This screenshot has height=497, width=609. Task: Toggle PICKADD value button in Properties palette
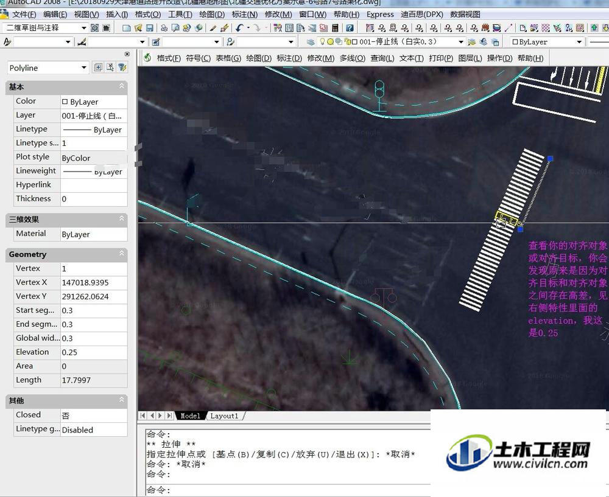(98, 68)
